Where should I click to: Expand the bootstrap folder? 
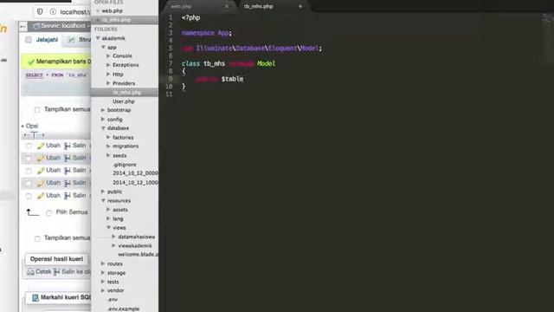(103, 110)
